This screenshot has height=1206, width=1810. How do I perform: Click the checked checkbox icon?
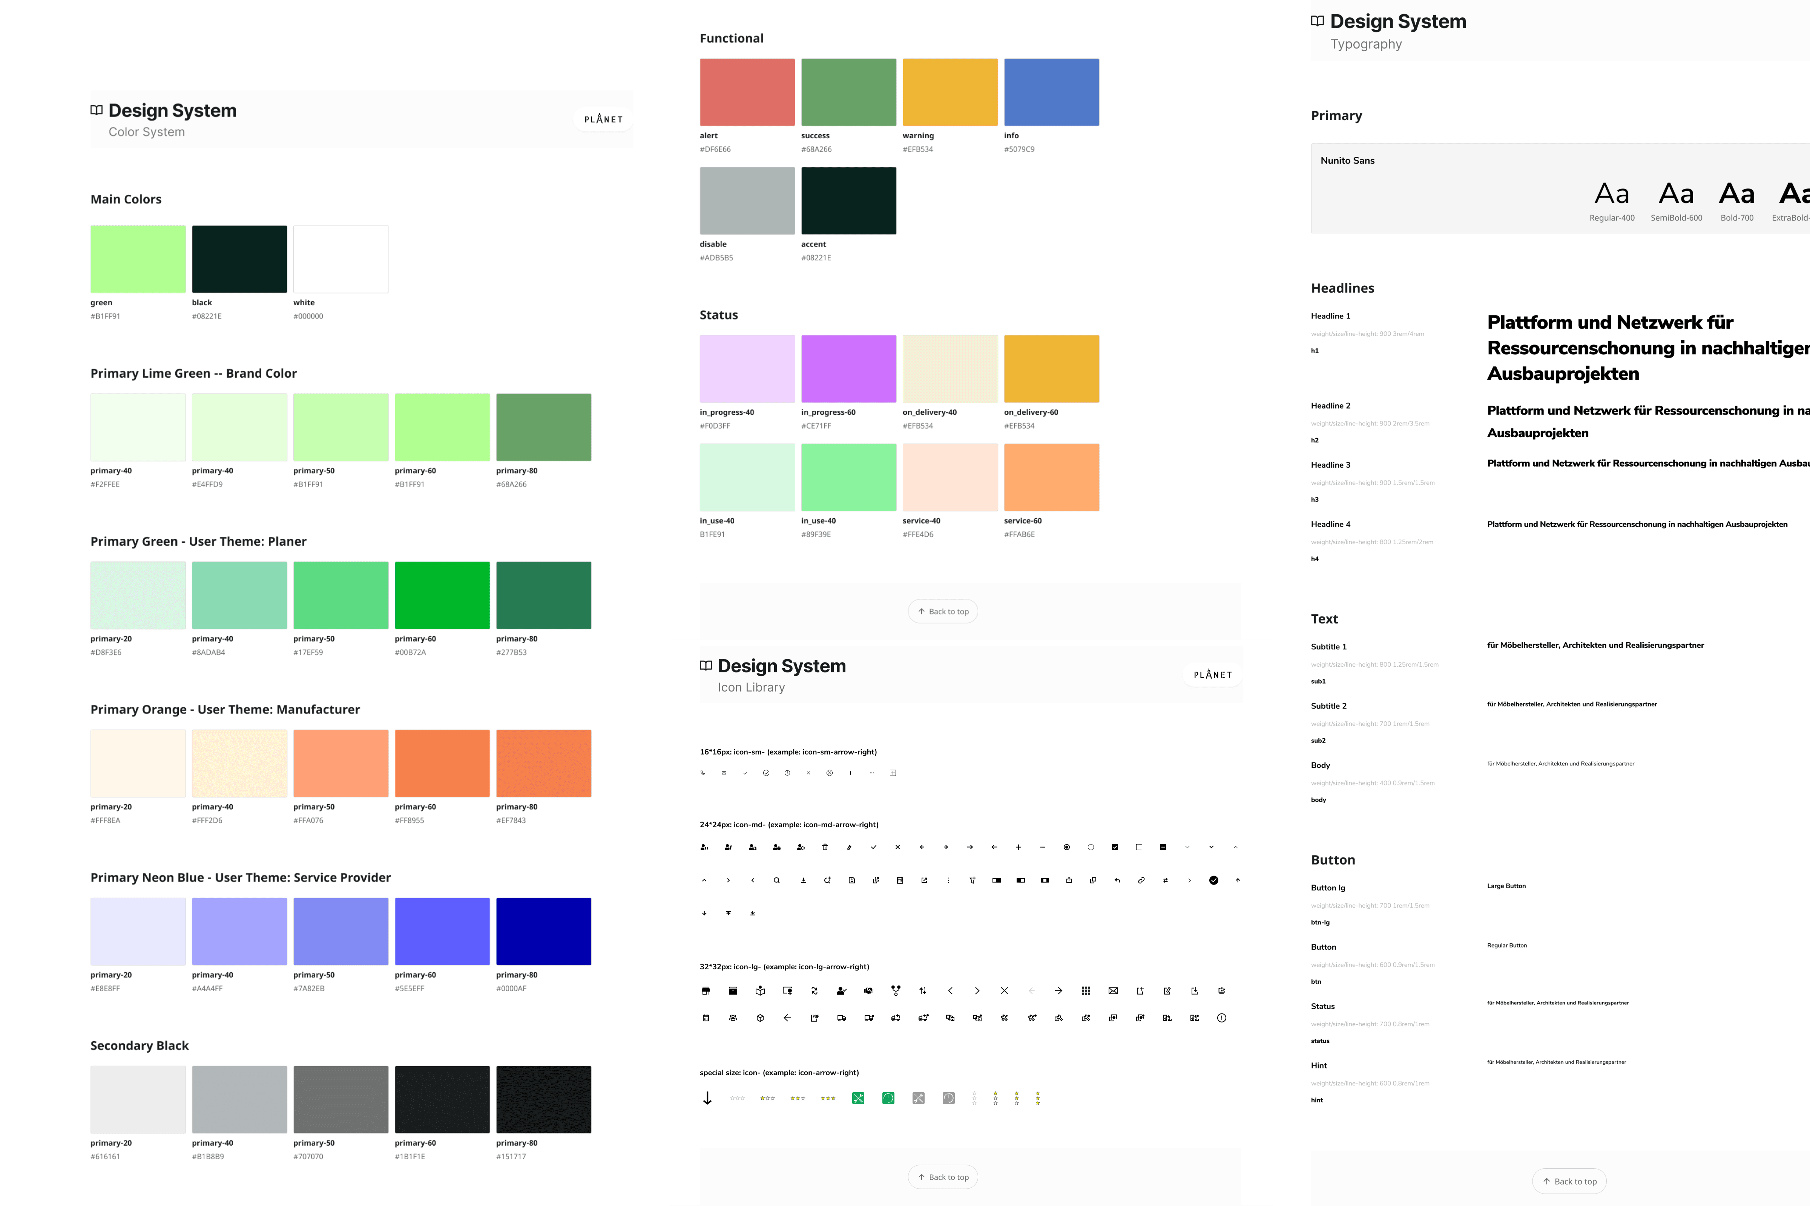click(1114, 848)
